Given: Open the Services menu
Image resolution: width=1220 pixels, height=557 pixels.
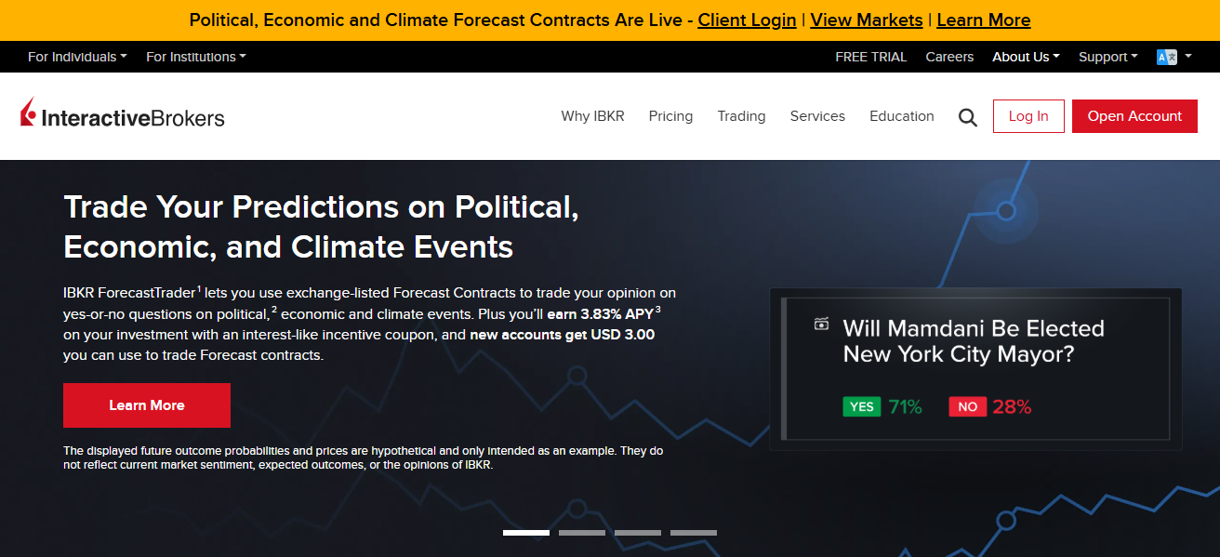Looking at the screenshot, I should point(817,116).
